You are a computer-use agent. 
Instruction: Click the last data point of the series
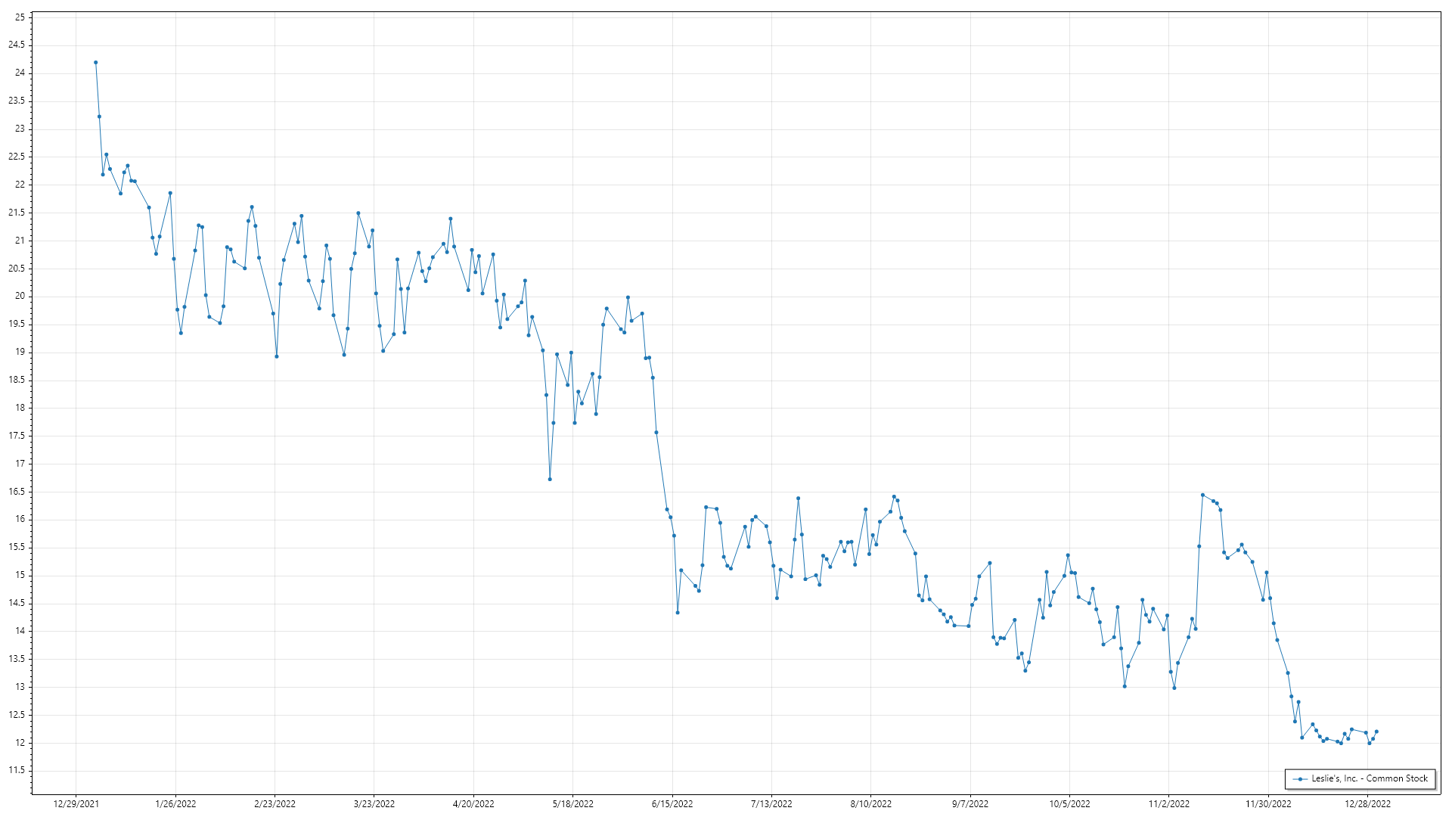point(1376,732)
